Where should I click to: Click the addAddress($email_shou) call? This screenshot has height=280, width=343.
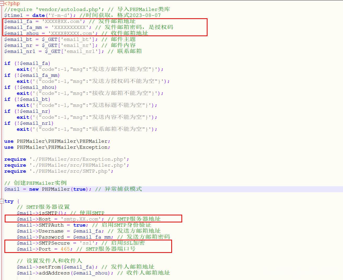pyautogui.click(x=75, y=273)
